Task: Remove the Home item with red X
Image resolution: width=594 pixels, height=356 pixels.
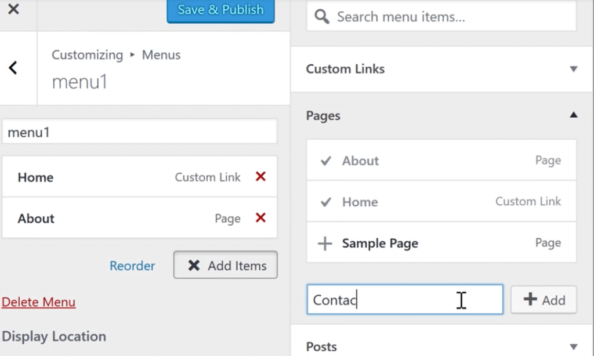Action: click(x=260, y=176)
